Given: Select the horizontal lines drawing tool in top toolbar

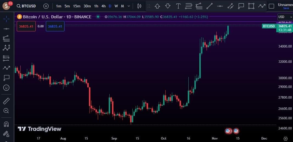Looking at the screenshot, I should tap(189, 6).
